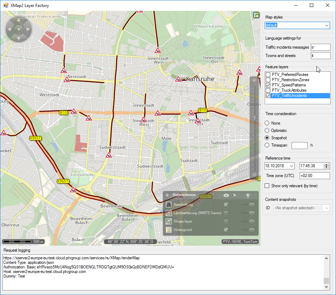Screen dimensions: 336x295
Task: Click the Authorization: Basic log line
Action: pos(89,267)
